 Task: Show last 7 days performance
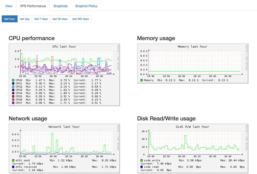tap(41, 19)
